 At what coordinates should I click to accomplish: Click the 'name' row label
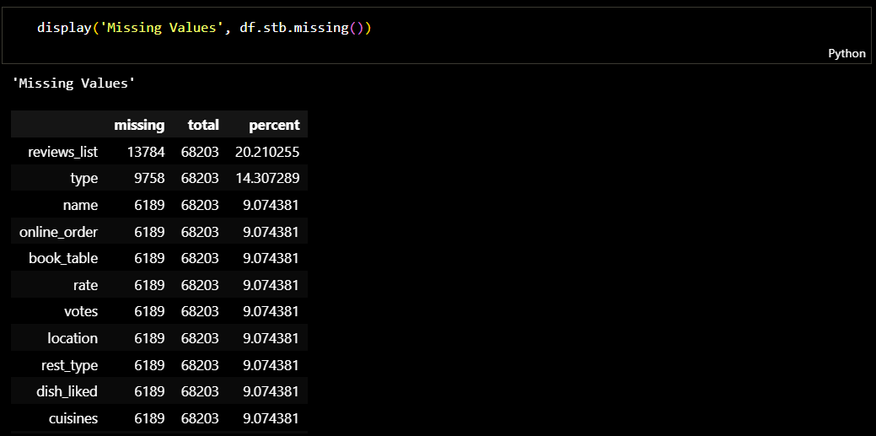point(80,205)
